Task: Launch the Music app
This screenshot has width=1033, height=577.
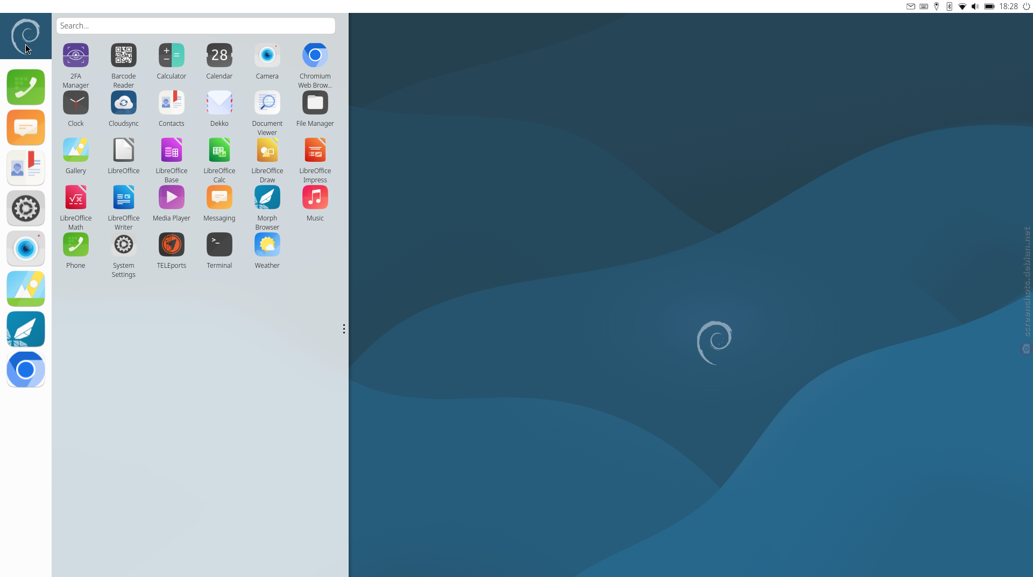Action: [x=315, y=197]
